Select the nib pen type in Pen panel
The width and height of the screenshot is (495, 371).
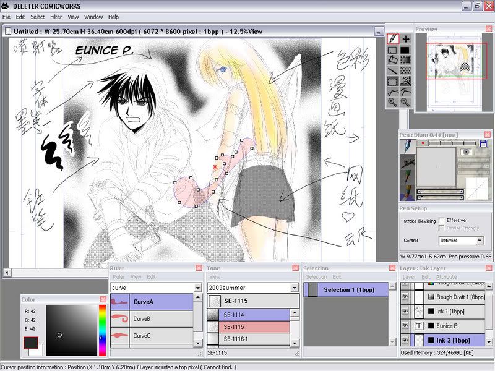coord(408,147)
